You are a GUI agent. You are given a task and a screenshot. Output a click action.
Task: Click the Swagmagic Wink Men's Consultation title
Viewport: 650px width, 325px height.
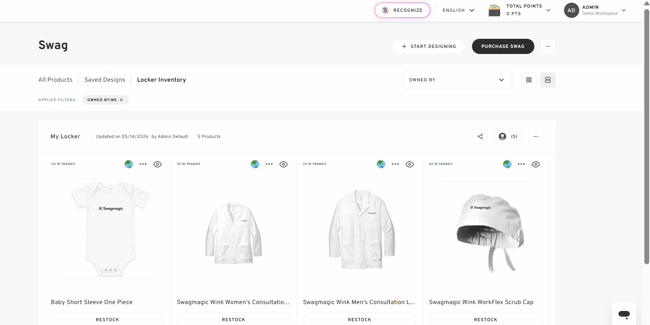pos(359,302)
